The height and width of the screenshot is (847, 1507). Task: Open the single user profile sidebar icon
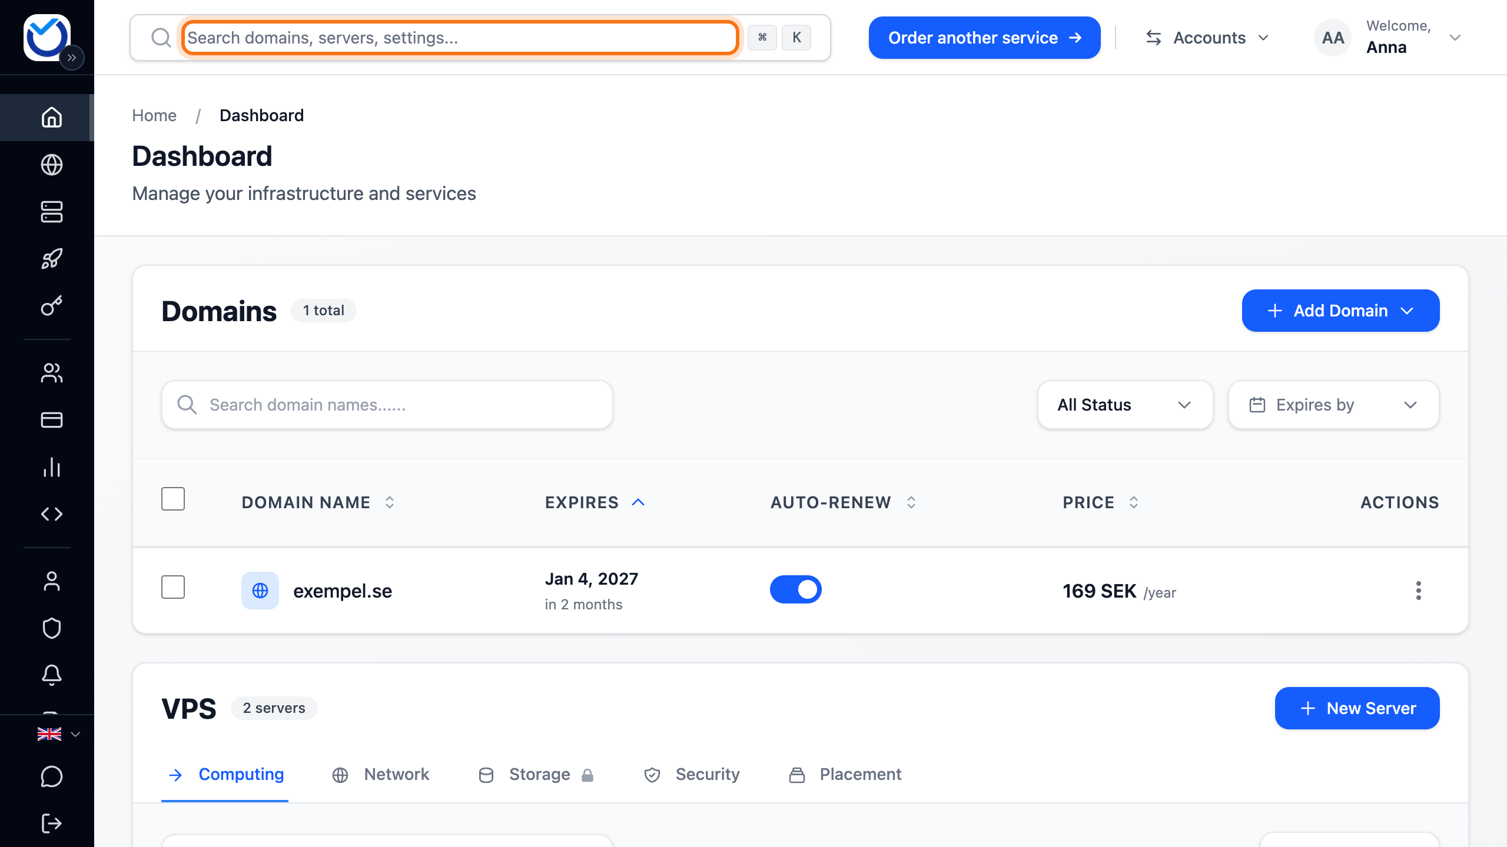52,581
